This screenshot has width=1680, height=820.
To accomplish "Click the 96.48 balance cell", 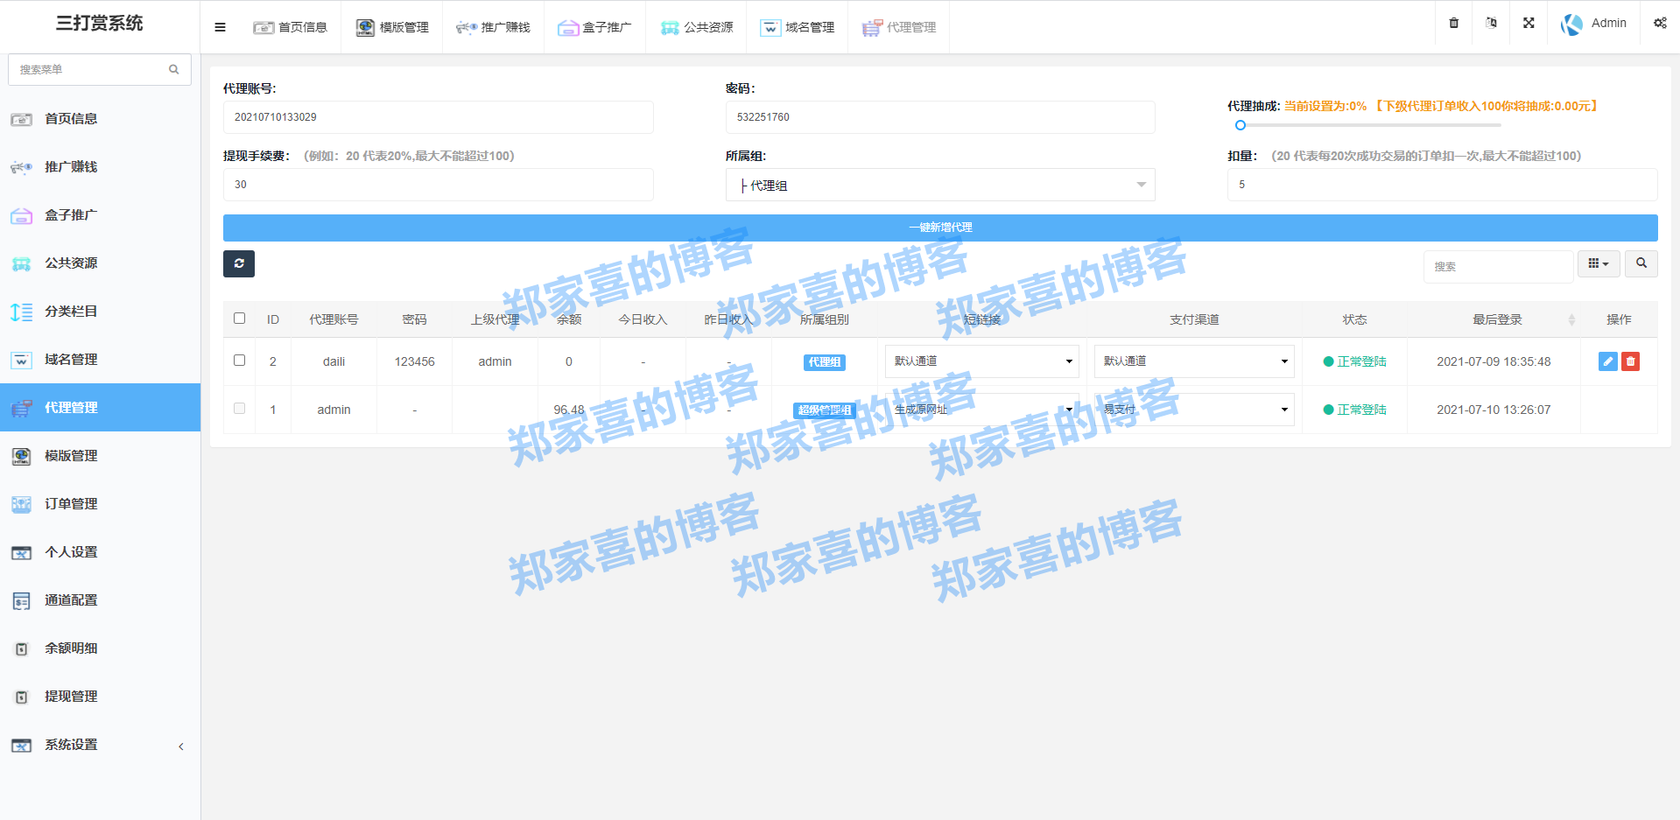I will (569, 410).
